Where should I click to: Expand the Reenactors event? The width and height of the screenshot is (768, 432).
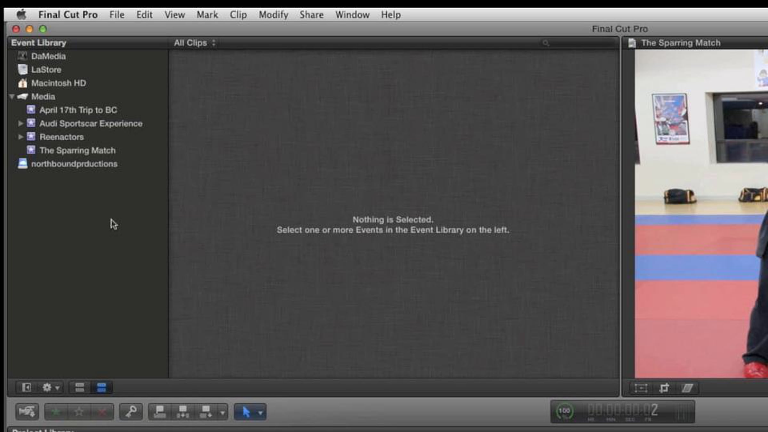tap(20, 137)
